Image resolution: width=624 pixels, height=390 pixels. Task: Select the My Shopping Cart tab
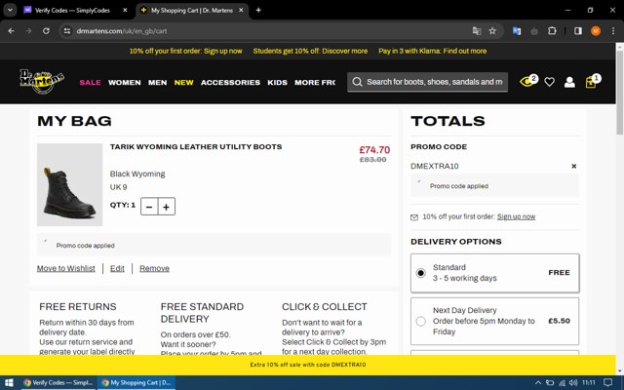click(x=192, y=11)
